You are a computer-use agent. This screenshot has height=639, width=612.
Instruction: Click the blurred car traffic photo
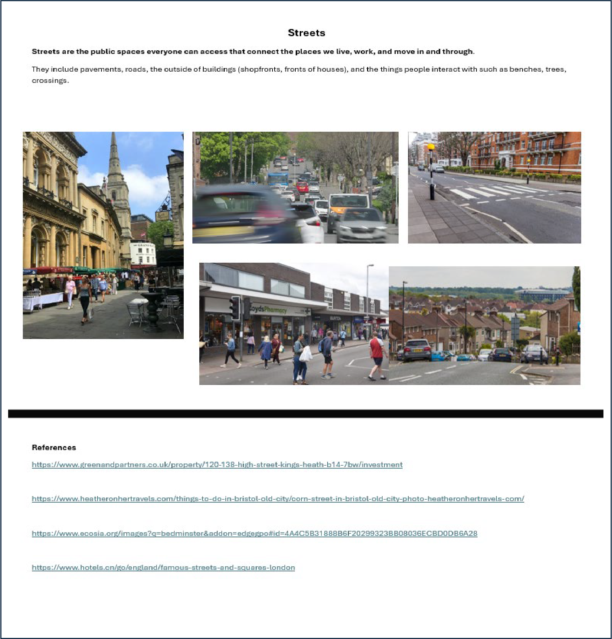(x=295, y=187)
